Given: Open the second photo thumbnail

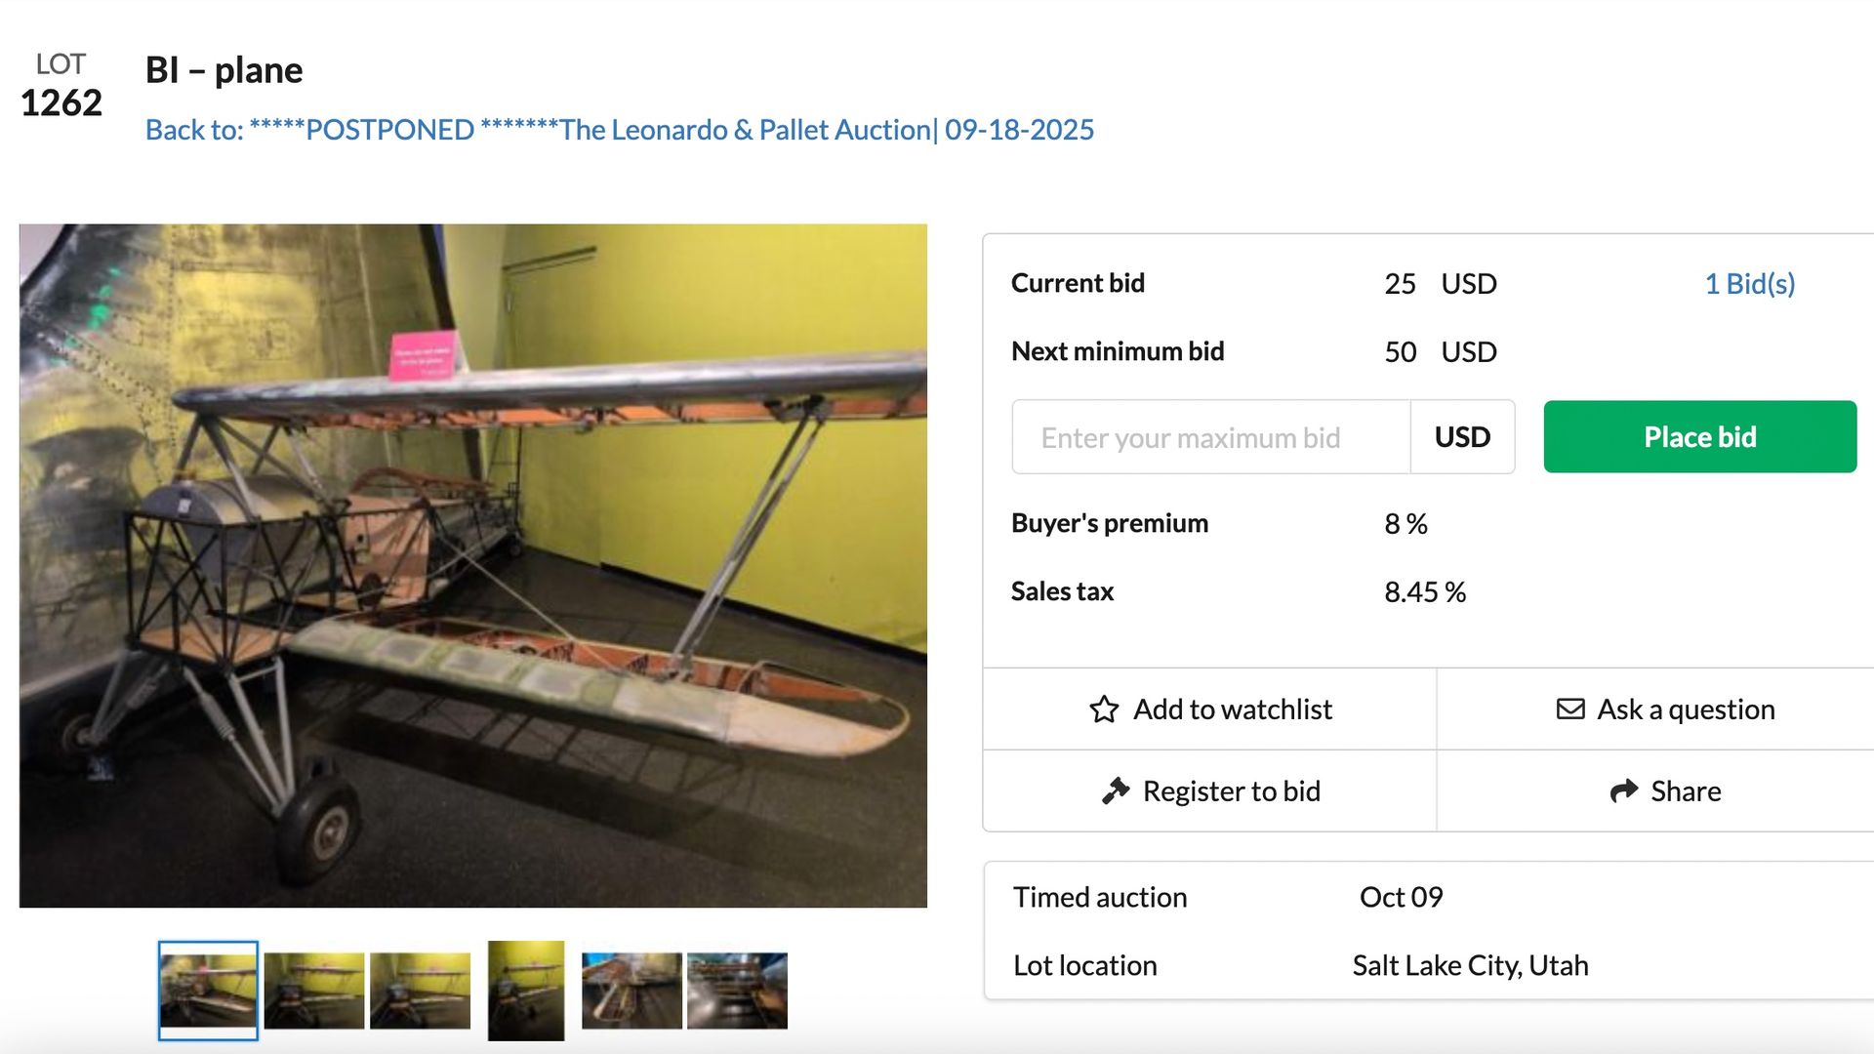Looking at the screenshot, I should pos(314,990).
